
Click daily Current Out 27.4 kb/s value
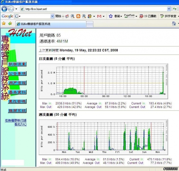[x=161, y=107]
